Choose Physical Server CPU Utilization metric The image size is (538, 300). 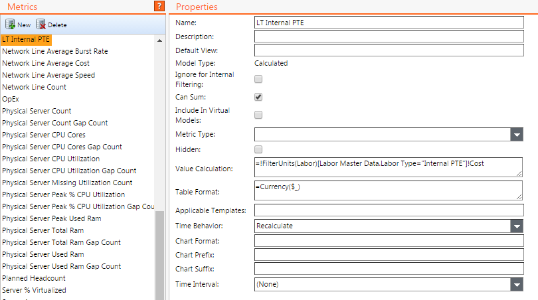51,159
